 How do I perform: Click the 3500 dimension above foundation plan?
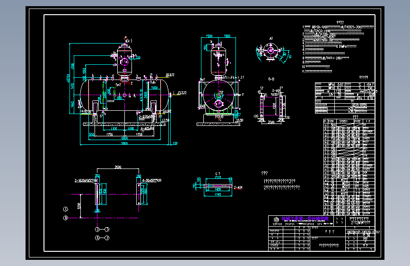pos(118,167)
